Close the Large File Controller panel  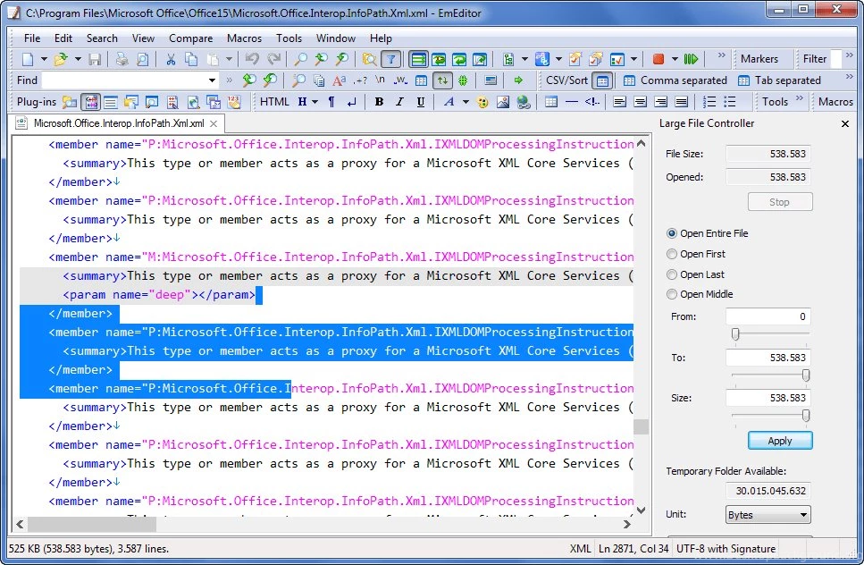point(844,124)
